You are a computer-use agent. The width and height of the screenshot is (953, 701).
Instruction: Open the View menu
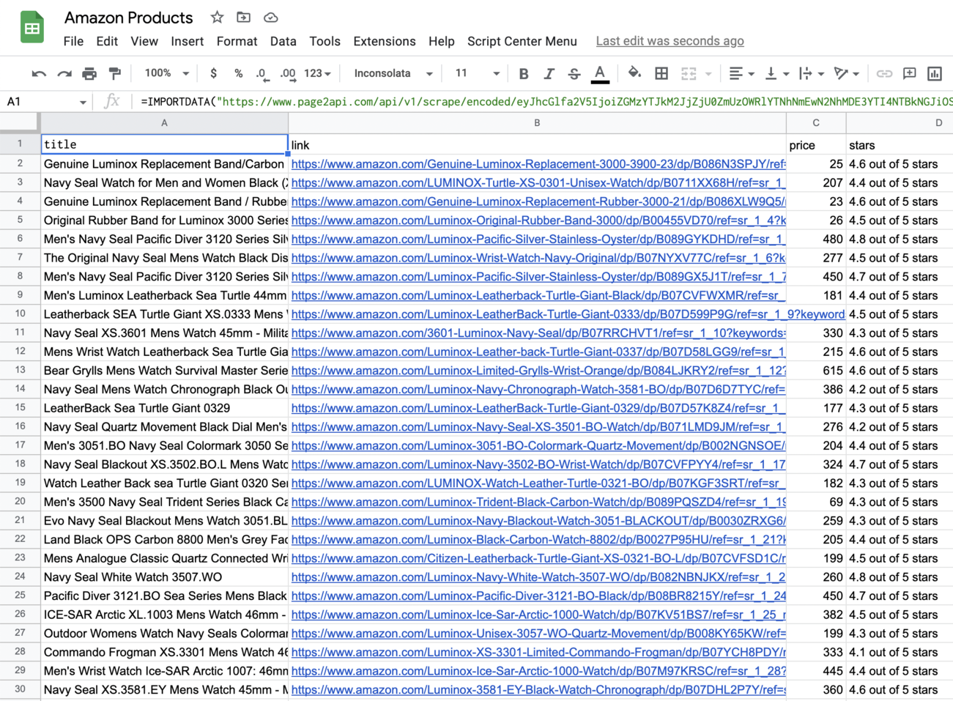pos(144,41)
